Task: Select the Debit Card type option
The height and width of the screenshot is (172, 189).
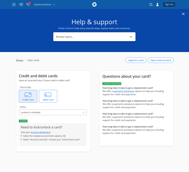Action: (x=48, y=96)
